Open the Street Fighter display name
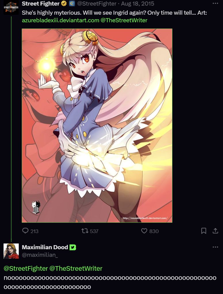The height and width of the screenshot is (294, 223). [x=41, y=3]
